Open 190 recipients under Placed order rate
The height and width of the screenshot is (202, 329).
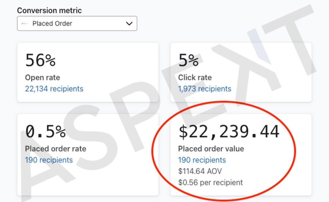(x=49, y=160)
